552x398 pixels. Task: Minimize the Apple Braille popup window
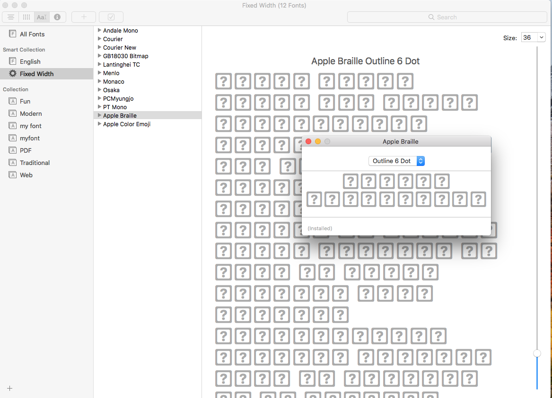318,141
